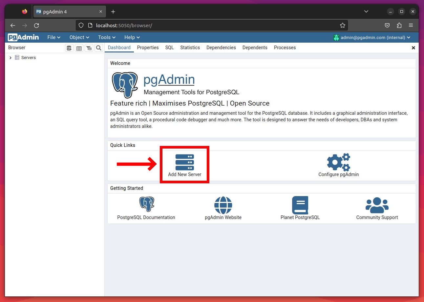Screen dimensions: 424x302
Task: Click the localhost:5050/browser/ address bar
Action: click(x=212, y=25)
